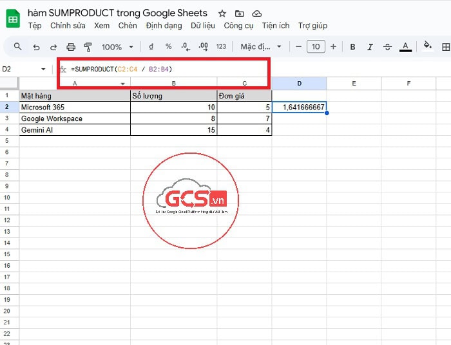The image size is (451, 345).
Task: Check the cloud save status icon
Action: pos(257,14)
